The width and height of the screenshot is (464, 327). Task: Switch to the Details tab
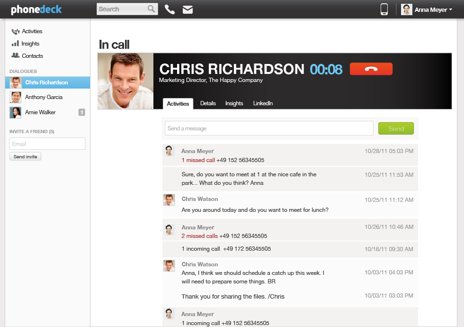click(208, 103)
